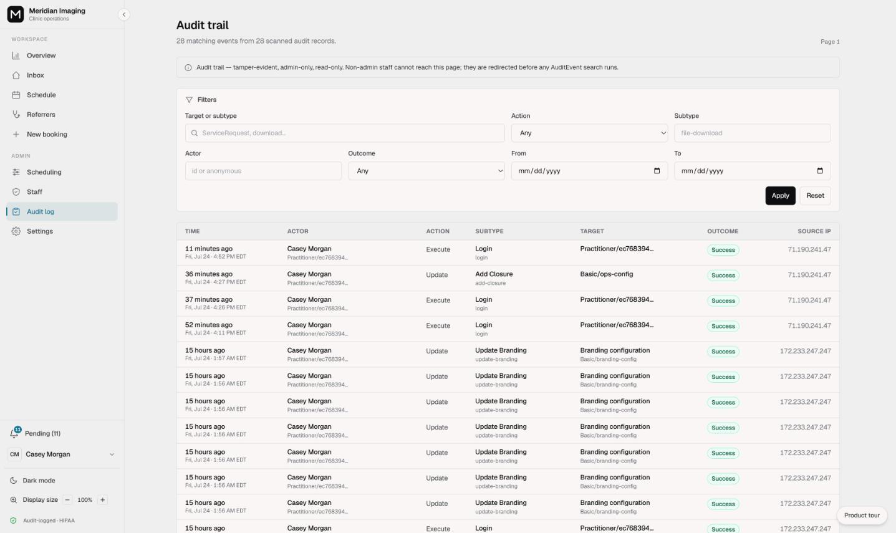The height and width of the screenshot is (533, 896).
Task: Click the TIME column header
Action: click(x=192, y=231)
